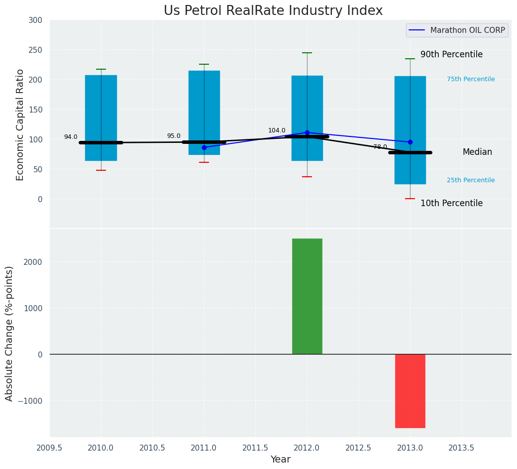Screen dimensions: 517x469
Task: Select the '75th Percentile' annotation label
Action: click(471, 79)
